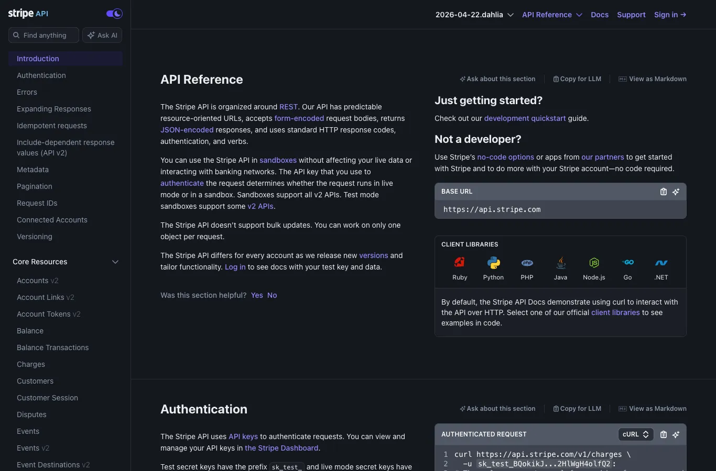Open Account Links v2 resource
The image size is (716, 471).
coord(46,297)
